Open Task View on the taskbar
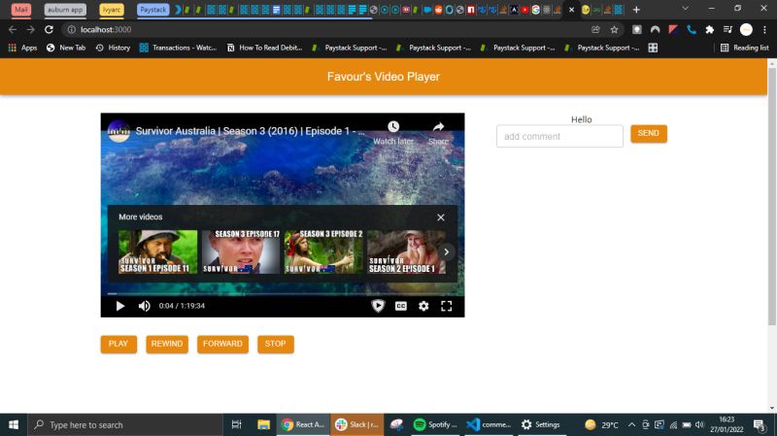Image resolution: width=777 pixels, height=436 pixels. (x=236, y=425)
